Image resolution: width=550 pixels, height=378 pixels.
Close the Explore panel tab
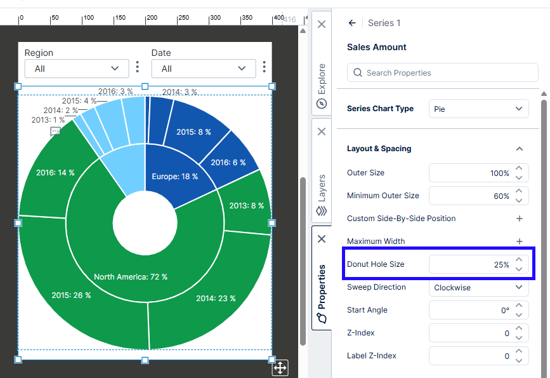click(x=322, y=24)
